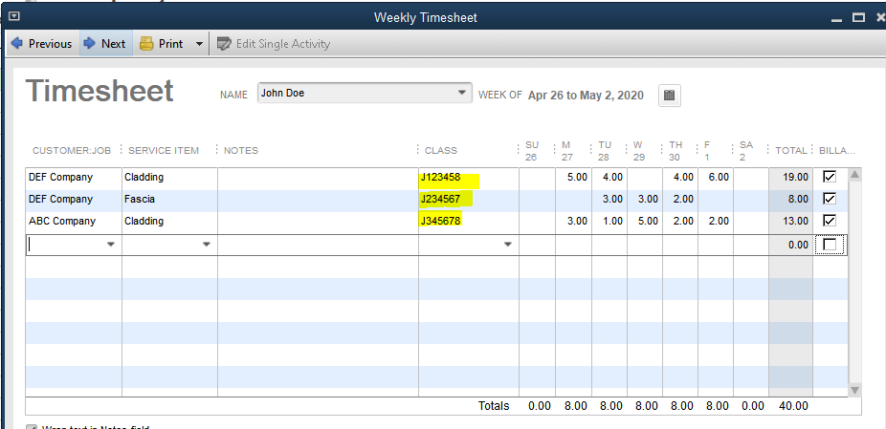Viewport: 886px width, 429px height.
Task: Select class J345678
Action: (441, 222)
